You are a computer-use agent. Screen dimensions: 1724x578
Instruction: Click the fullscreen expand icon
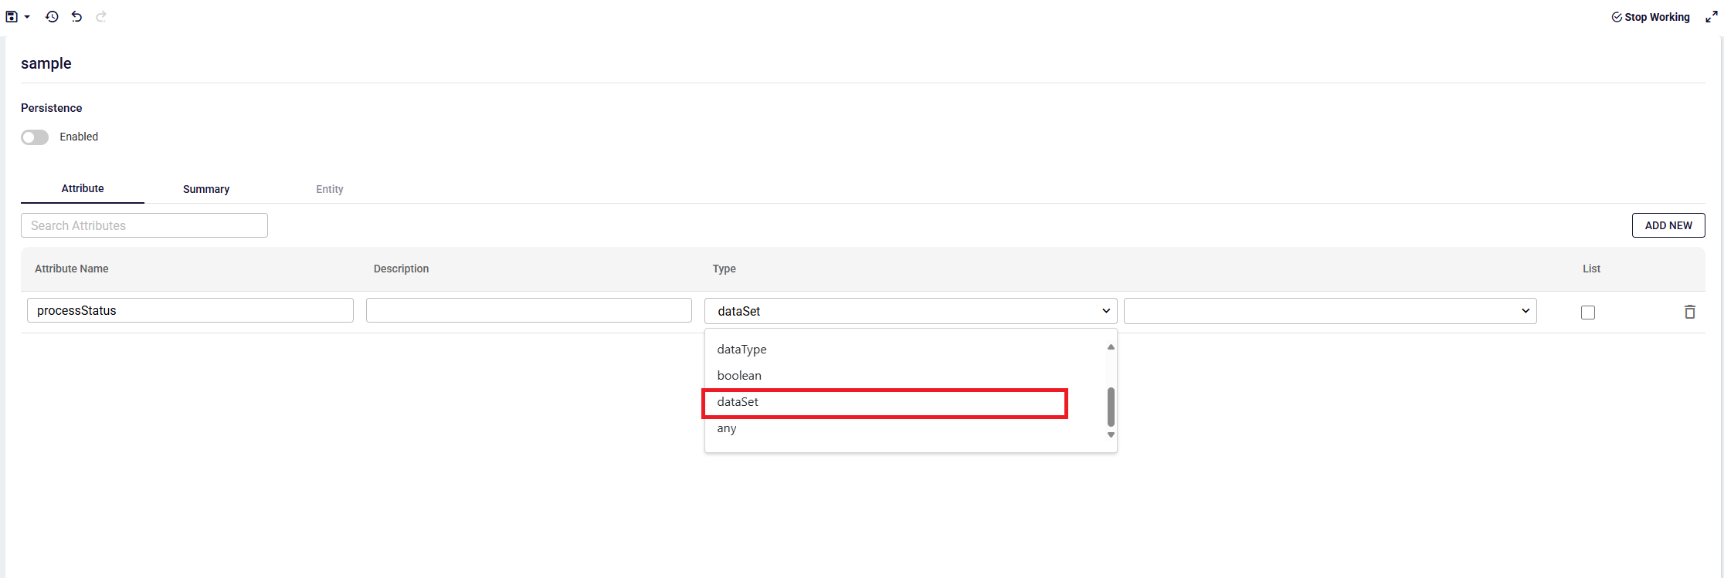(1712, 17)
